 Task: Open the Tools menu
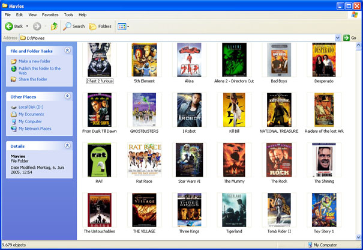(68, 14)
